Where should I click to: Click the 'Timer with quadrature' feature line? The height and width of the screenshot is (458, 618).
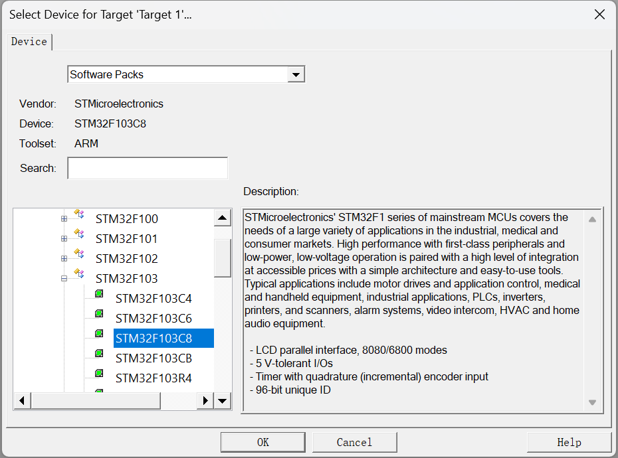(x=369, y=376)
